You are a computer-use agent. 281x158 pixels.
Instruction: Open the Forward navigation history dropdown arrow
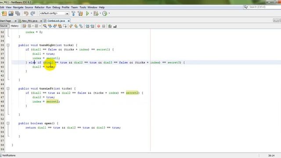40,26
